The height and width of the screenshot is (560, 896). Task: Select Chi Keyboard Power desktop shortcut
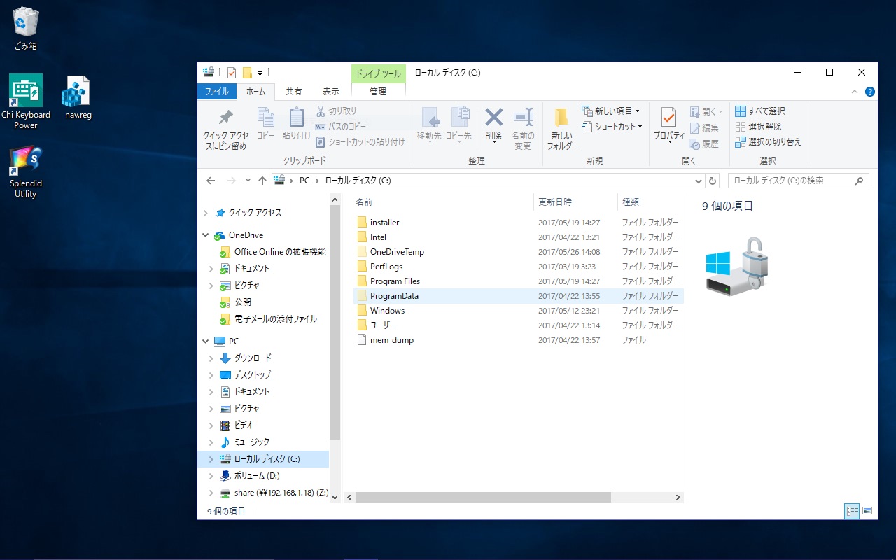pos(26,102)
